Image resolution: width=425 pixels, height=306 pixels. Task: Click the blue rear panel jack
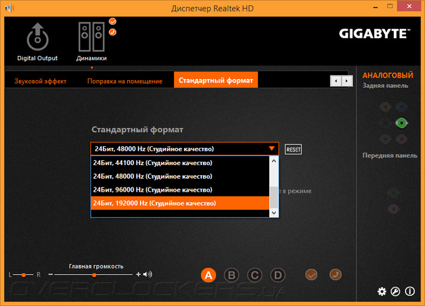pos(401,107)
